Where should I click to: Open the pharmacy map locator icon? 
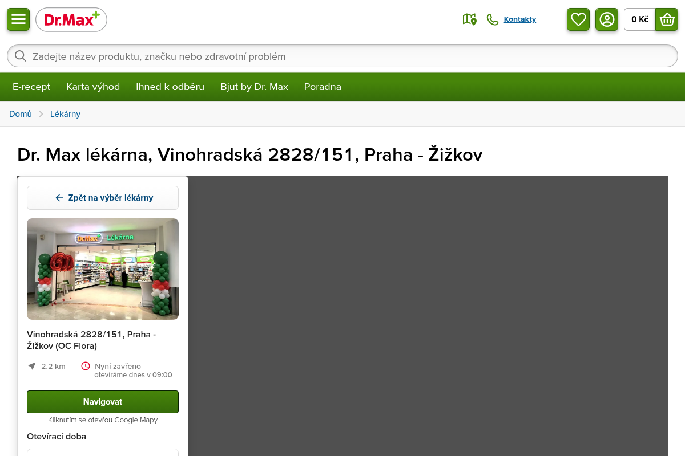[469, 19]
